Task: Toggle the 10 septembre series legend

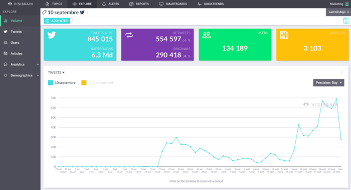Action: pyautogui.click(x=62, y=82)
